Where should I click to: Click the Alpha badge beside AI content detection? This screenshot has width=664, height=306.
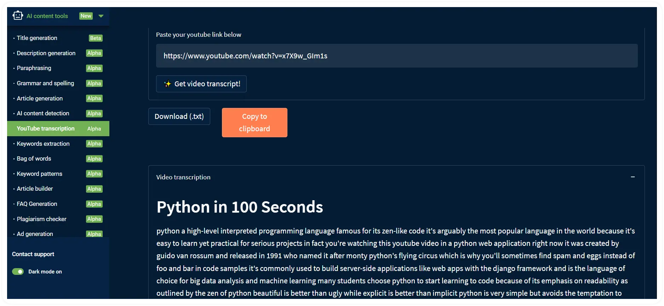click(94, 114)
